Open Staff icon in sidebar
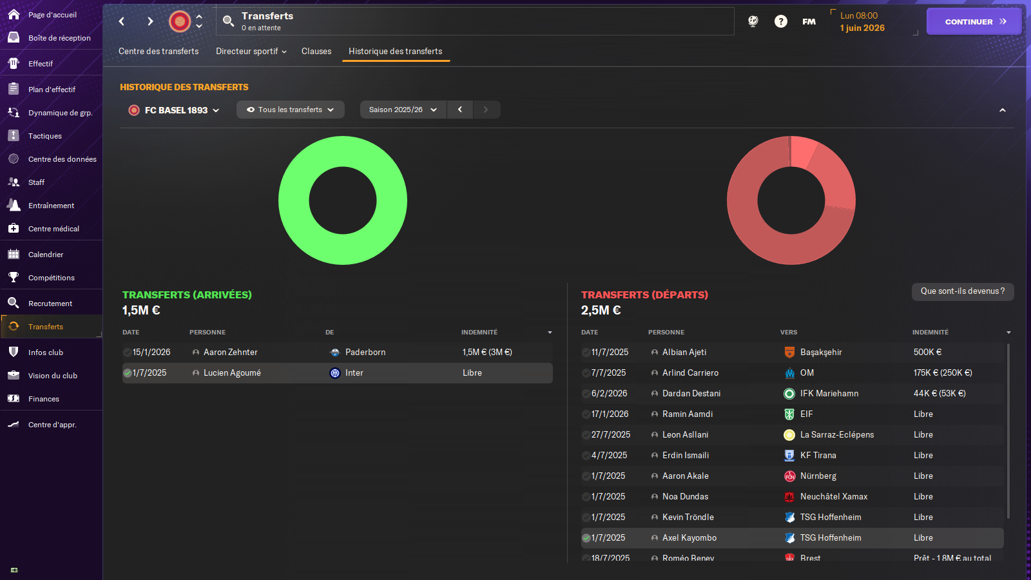The width and height of the screenshot is (1031, 580). coord(14,182)
